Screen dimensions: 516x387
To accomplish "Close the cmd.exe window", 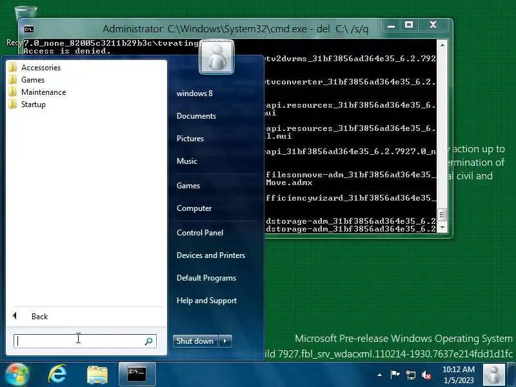I will tap(433, 25).
